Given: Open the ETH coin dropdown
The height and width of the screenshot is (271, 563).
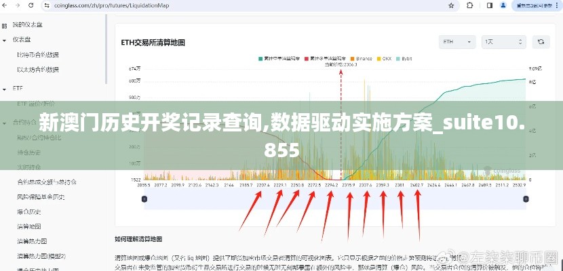Looking at the screenshot, I should pos(457,42).
